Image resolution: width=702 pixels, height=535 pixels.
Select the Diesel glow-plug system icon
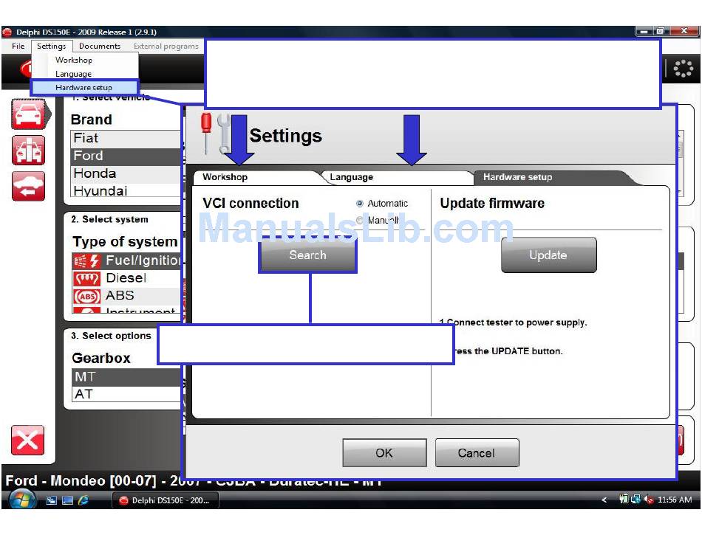point(86,278)
